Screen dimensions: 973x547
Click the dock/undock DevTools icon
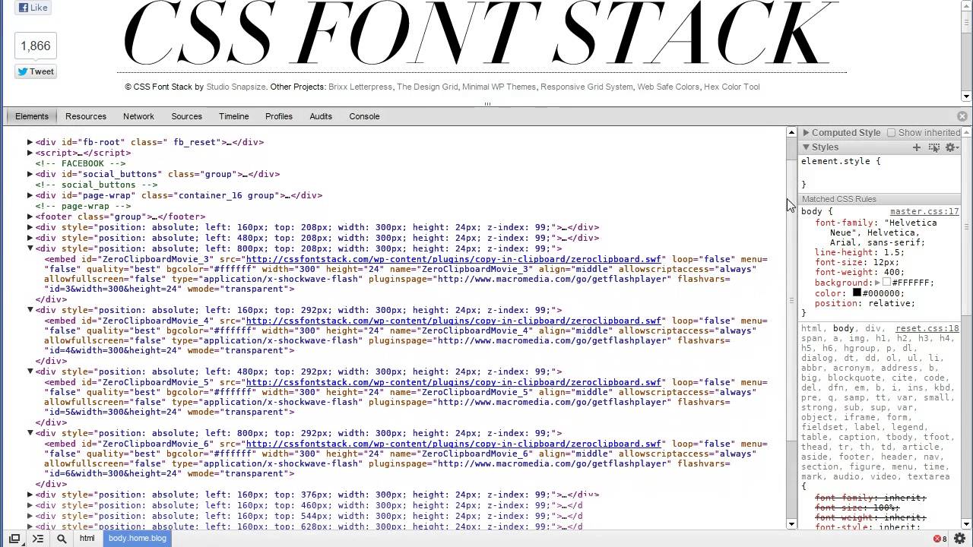14,539
